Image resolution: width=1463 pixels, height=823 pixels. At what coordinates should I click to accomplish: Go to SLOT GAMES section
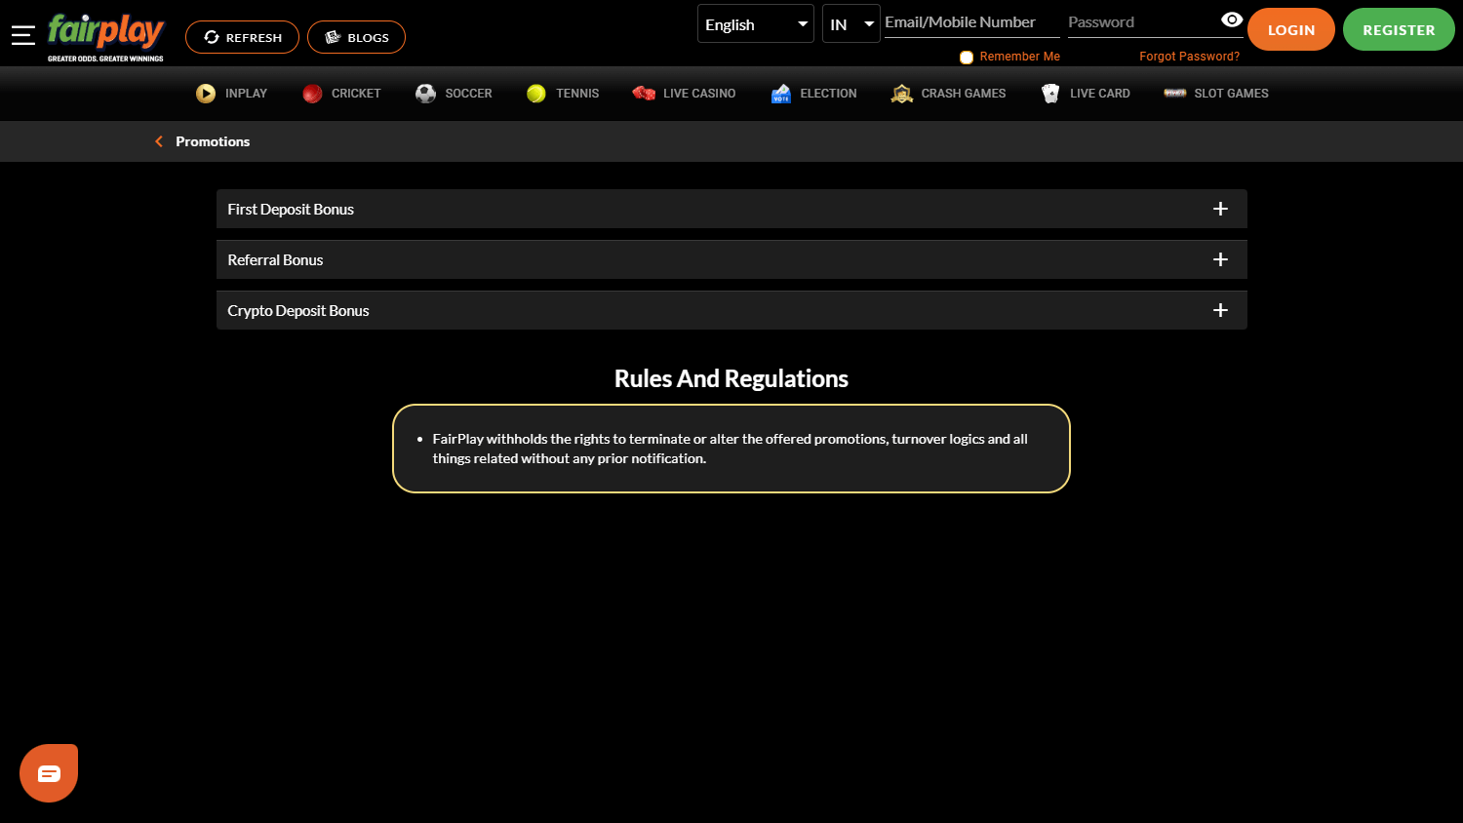pos(1231,94)
